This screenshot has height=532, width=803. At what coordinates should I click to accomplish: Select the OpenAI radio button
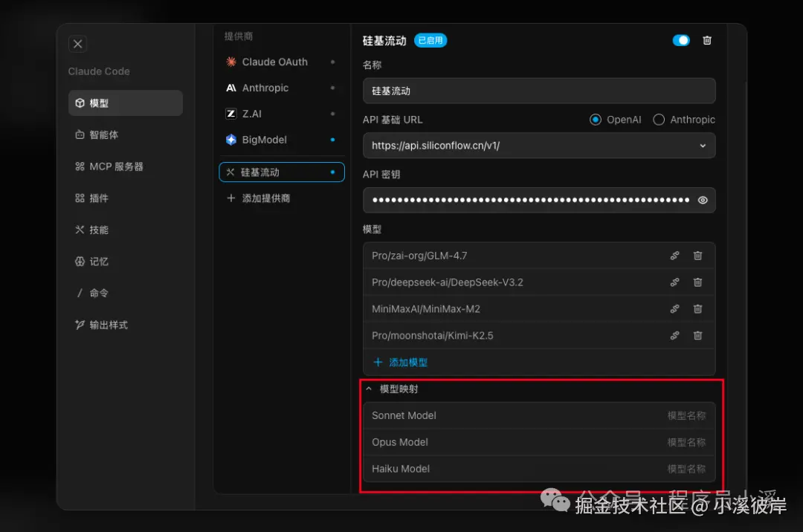pyautogui.click(x=596, y=119)
